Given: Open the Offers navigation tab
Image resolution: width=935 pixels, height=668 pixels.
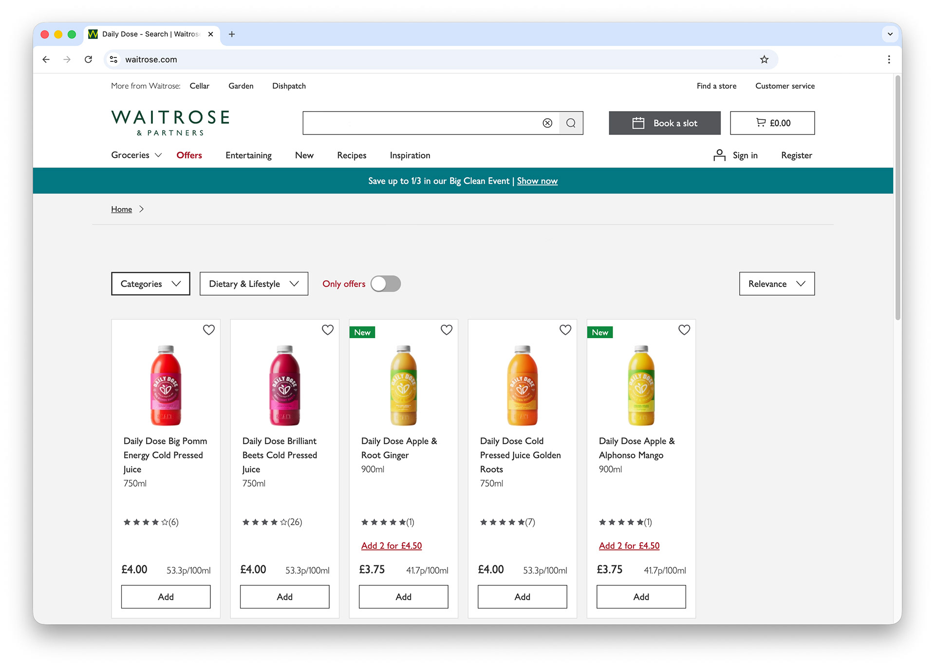Looking at the screenshot, I should pyautogui.click(x=189, y=155).
